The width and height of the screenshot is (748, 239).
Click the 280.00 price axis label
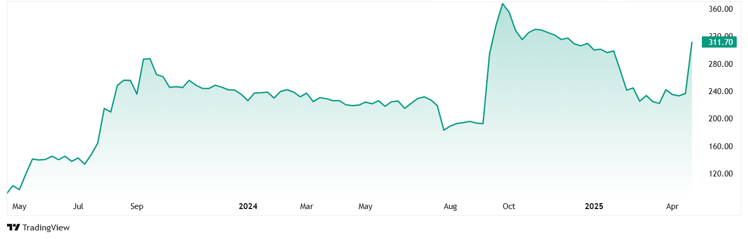tap(721, 64)
